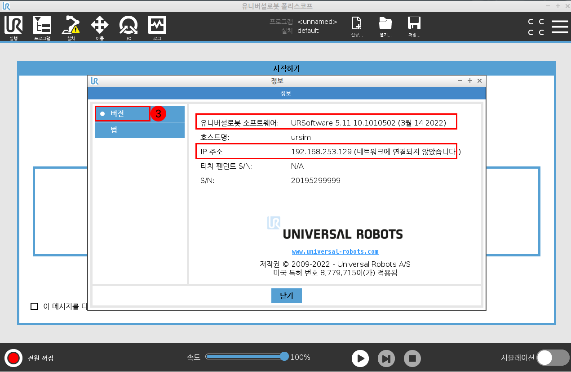Open a program with 열기 folder icon
Screen dimensions: 571x372
[385, 27]
